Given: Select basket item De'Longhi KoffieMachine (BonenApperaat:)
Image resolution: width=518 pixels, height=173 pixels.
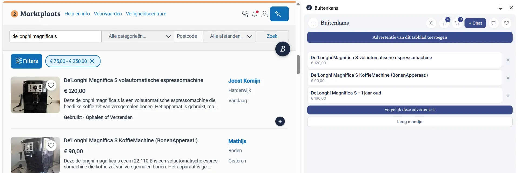Looking at the screenshot, I should point(404,78).
